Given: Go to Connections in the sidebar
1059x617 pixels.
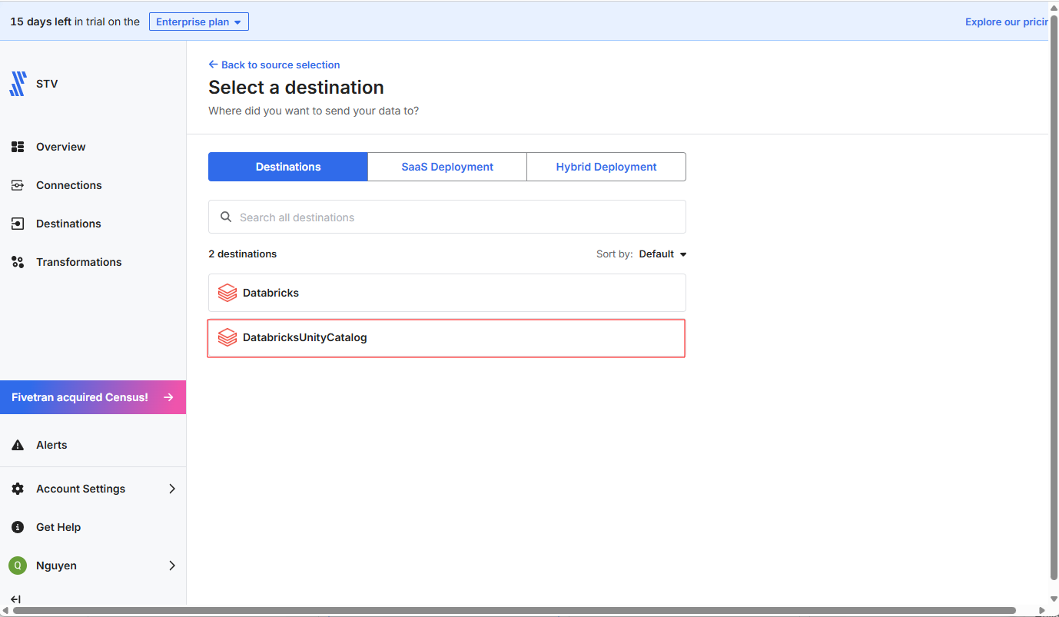Looking at the screenshot, I should click(x=68, y=185).
